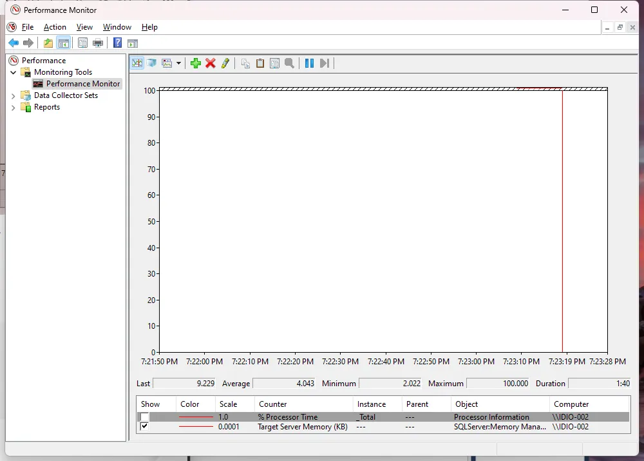Expand the Data Collector Sets node

14,95
